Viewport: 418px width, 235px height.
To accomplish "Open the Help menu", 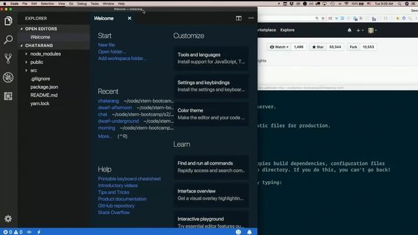I will click(x=121, y=4).
